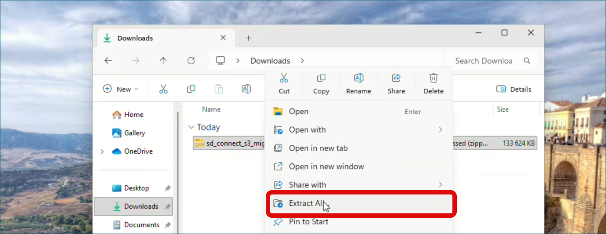Click Cut icon in context menu
The height and width of the screenshot is (234, 606).
coord(284,79)
